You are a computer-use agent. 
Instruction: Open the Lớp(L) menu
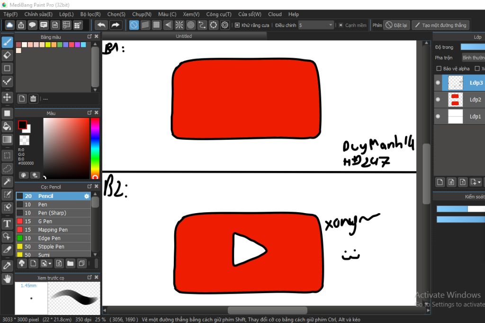(66, 14)
